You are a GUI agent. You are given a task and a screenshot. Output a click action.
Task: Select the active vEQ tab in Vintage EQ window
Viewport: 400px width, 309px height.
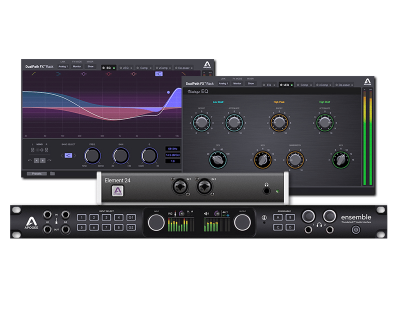coord(286,85)
